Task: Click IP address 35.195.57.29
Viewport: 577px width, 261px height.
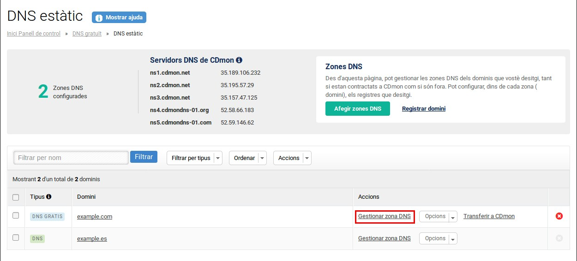Action: (x=237, y=85)
